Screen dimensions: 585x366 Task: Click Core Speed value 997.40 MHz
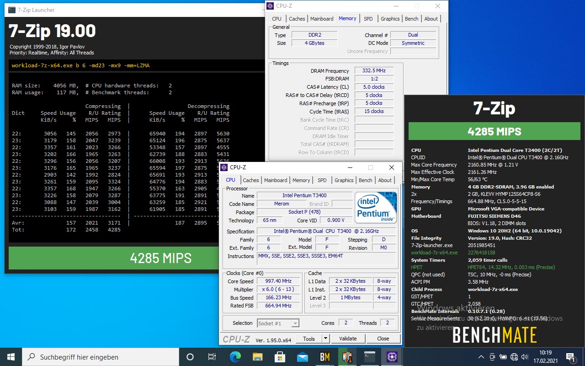[278, 281]
